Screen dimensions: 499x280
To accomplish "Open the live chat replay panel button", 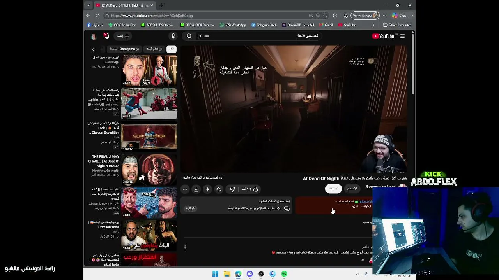I will click(190, 208).
